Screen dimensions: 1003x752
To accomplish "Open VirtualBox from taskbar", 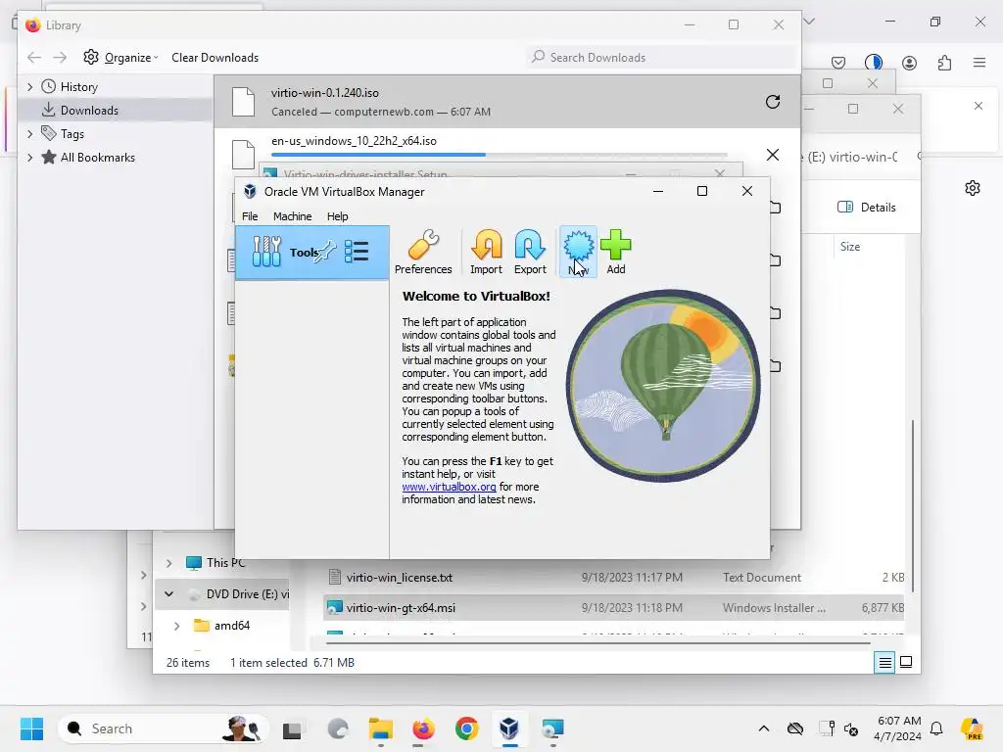I will coord(509,728).
